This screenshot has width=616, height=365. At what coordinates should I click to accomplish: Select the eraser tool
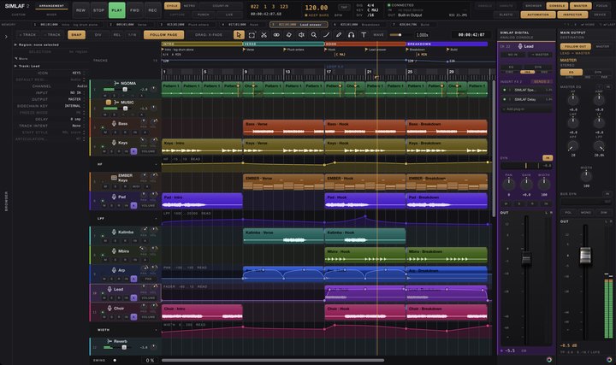[x=289, y=35]
